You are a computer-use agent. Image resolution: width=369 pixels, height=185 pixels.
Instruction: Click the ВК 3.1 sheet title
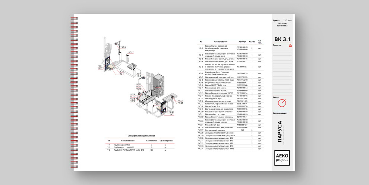coord(282,39)
